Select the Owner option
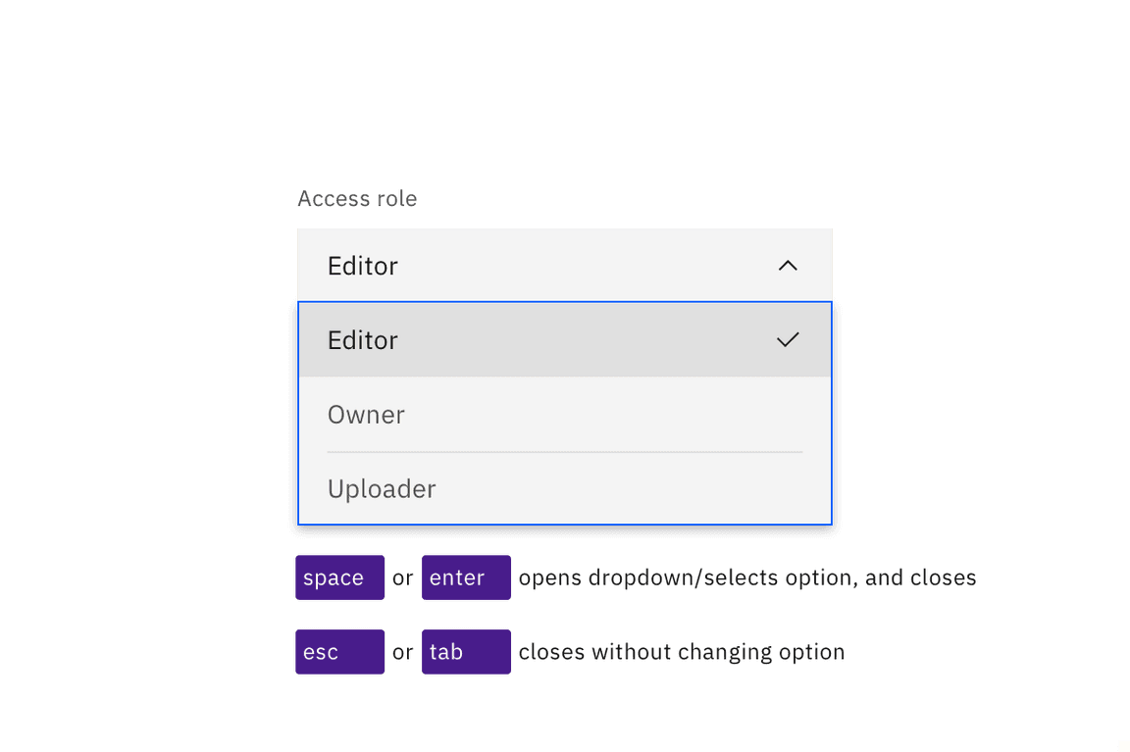Viewport: 1130px width, 752px height. [366, 415]
